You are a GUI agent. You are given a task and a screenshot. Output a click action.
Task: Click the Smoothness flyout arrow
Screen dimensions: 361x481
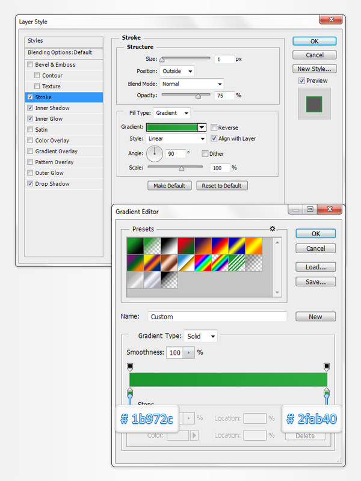[188, 353]
